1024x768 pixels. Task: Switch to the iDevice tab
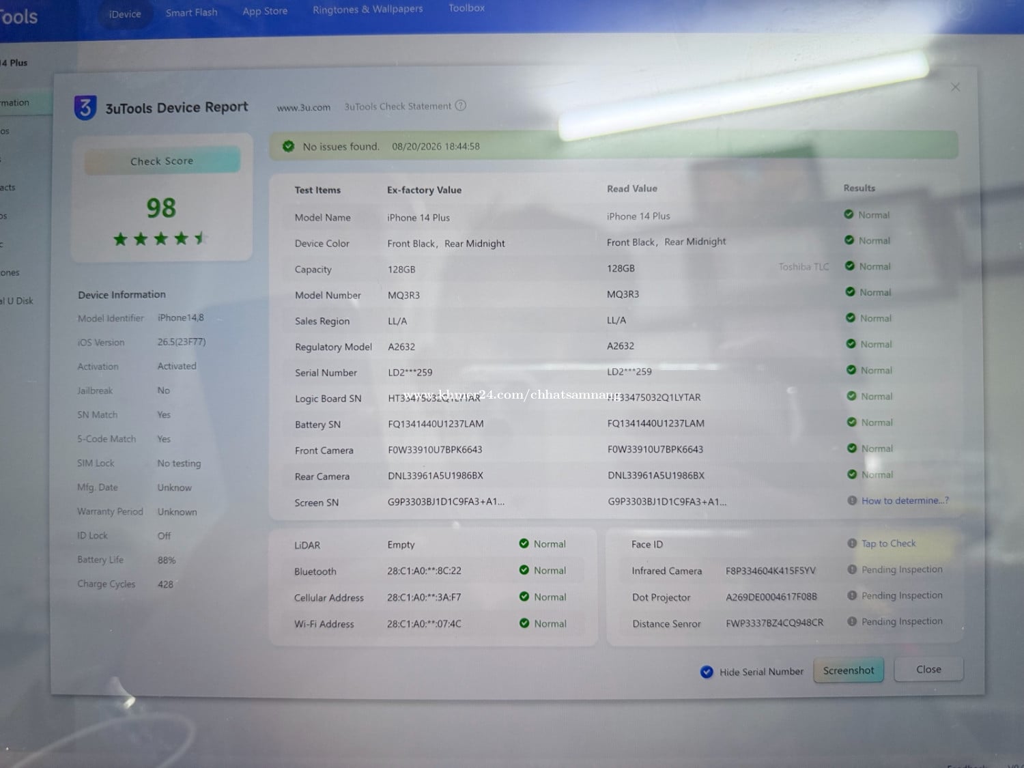tap(125, 14)
